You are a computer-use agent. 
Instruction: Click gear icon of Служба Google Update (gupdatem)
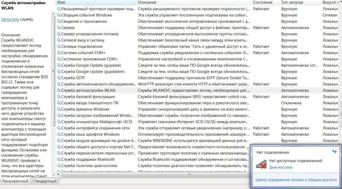59,72
